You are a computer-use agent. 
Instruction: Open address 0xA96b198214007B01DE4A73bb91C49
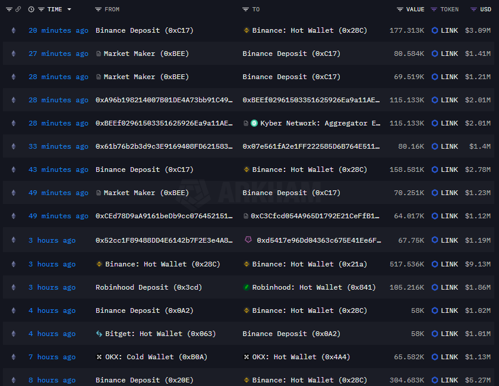click(x=164, y=100)
